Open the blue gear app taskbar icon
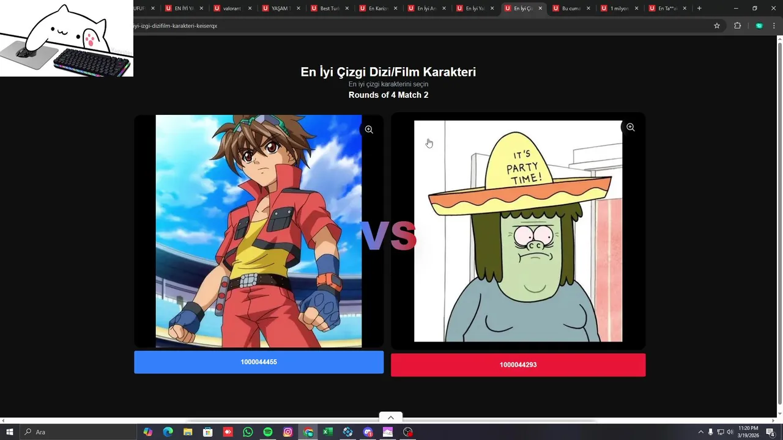 348,432
